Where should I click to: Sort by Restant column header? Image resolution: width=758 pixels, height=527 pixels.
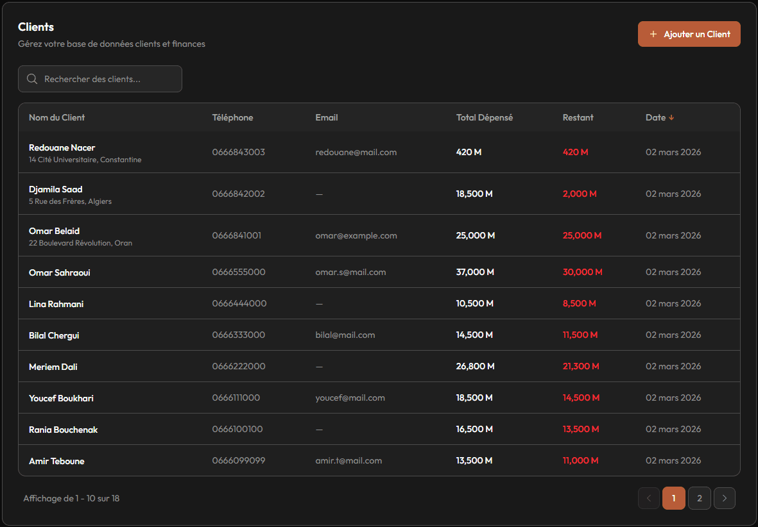pyautogui.click(x=578, y=118)
